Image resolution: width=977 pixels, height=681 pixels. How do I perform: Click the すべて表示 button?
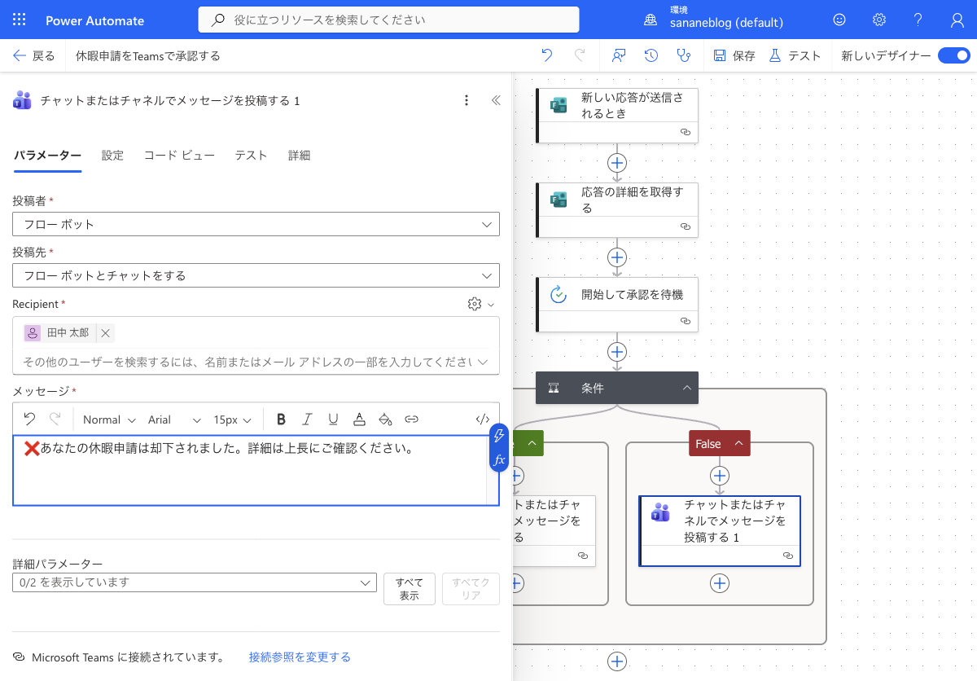point(410,589)
